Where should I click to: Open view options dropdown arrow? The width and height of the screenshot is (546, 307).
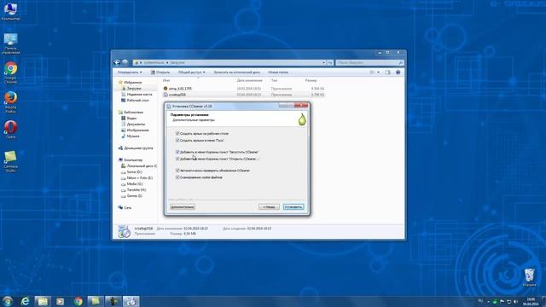[379, 72]
